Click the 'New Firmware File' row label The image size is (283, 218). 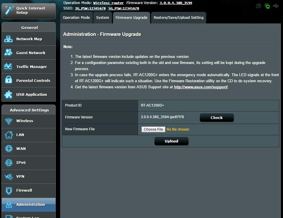coord(80,129)
